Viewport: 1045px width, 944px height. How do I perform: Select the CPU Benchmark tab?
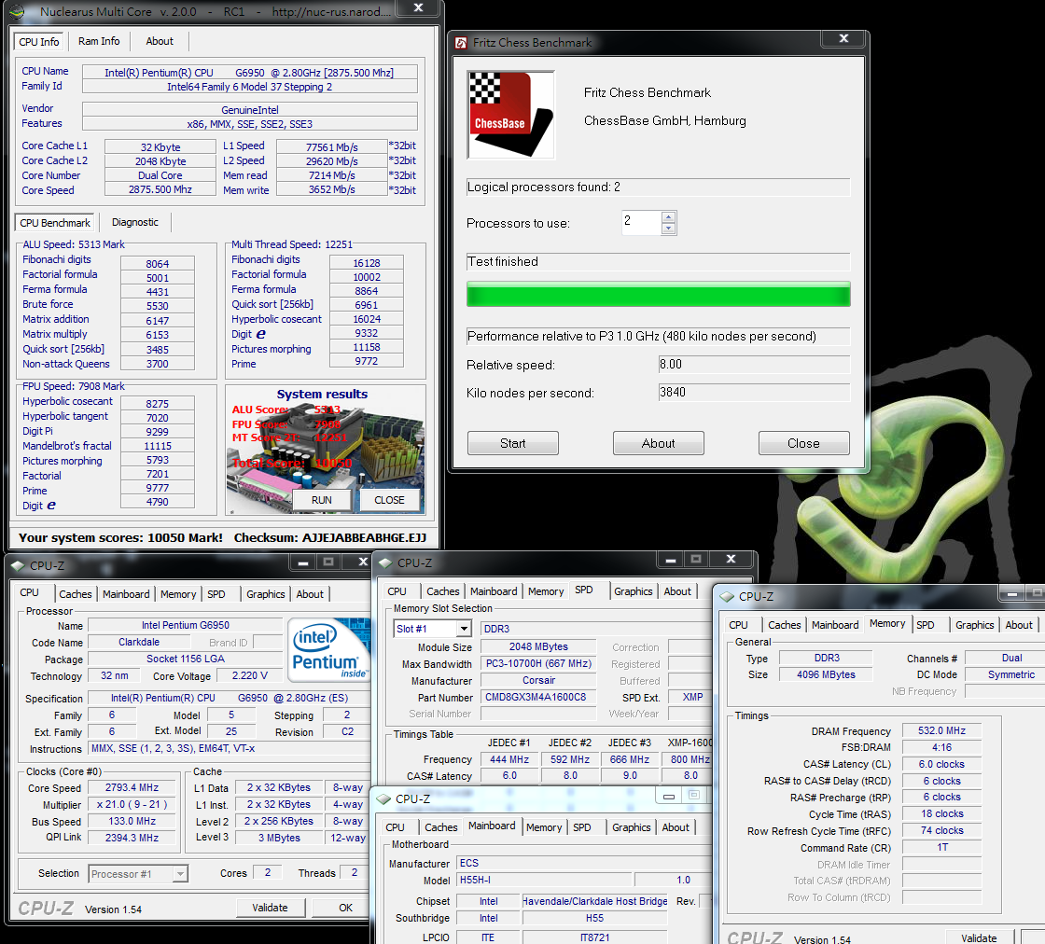56,223
